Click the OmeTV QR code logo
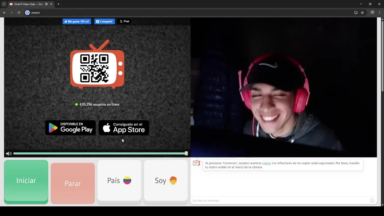 pos(97,64)
